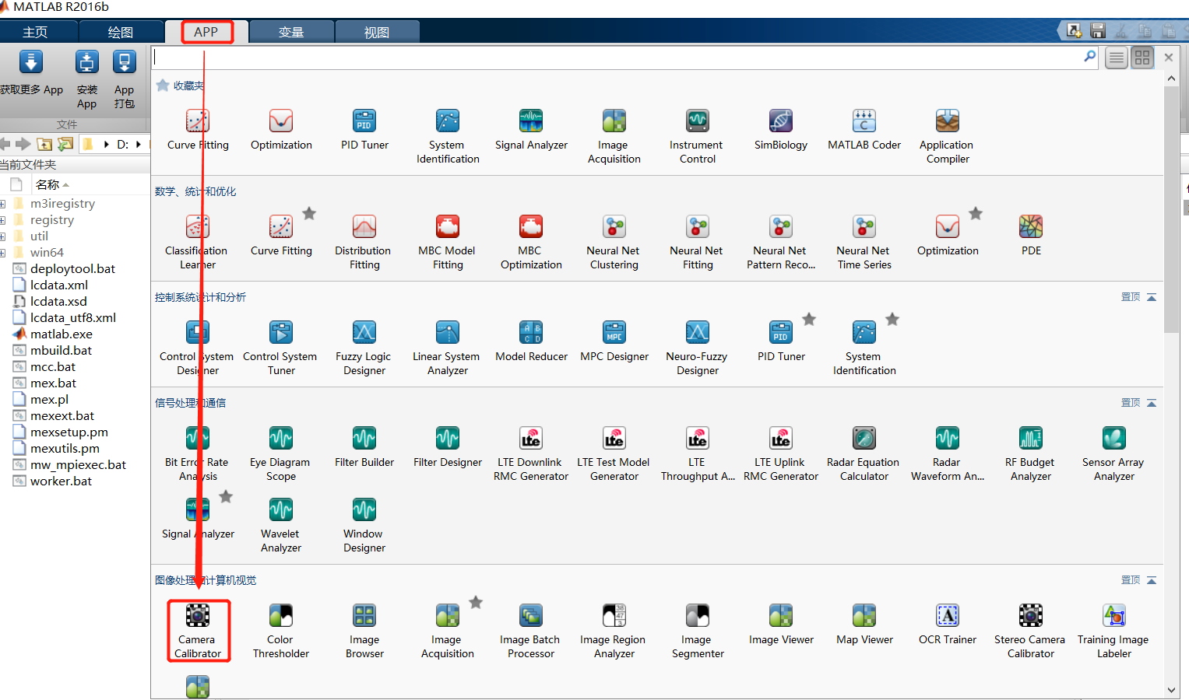Image resolution: width=1189 pixels, height=700 pixels.
Task: Open Eye Diagram Scope app
Action: pyautogui.click(x=280, y=454)
